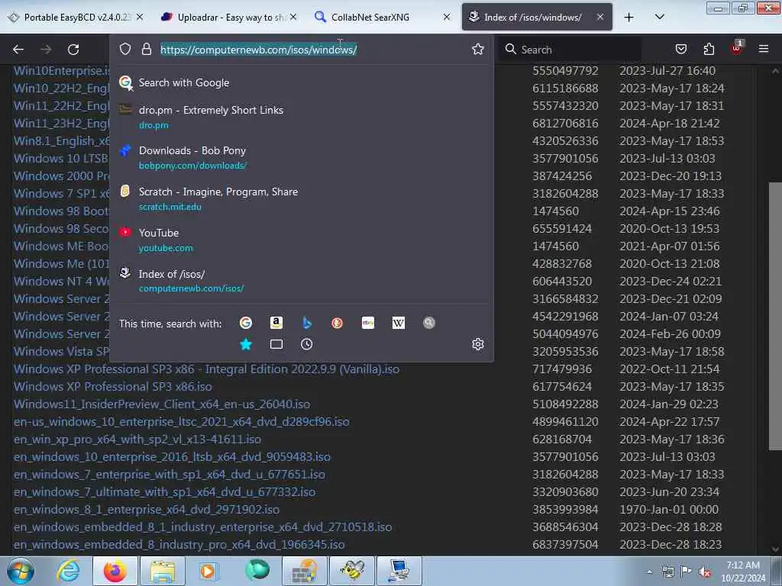
Task: Search history using clock shortcut
Action: [x=307, y=344]
